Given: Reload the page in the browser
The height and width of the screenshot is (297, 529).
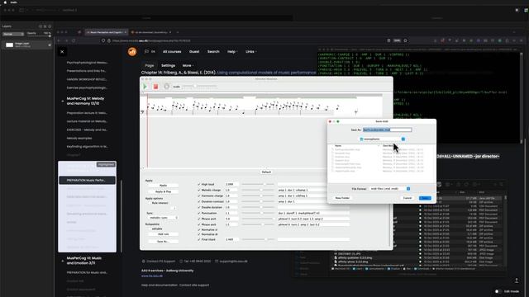Looking at the screenshot, I should coord(74,40).
